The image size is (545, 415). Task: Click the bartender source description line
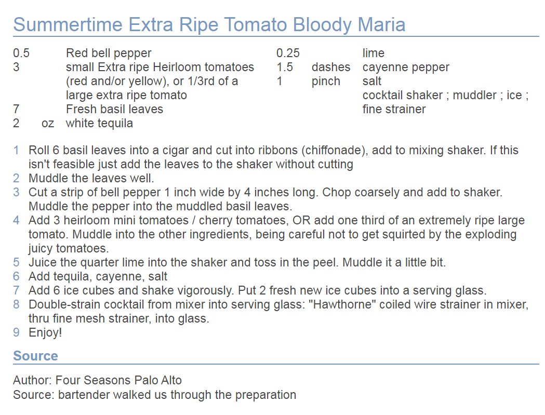click(154, 395)
